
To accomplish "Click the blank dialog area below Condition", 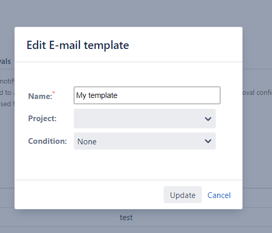I will [129, 164].
